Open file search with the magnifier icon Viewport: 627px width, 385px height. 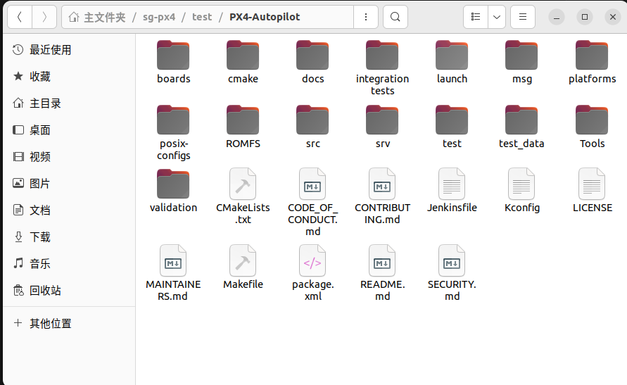pyautogui.click(x=395, y=17)
